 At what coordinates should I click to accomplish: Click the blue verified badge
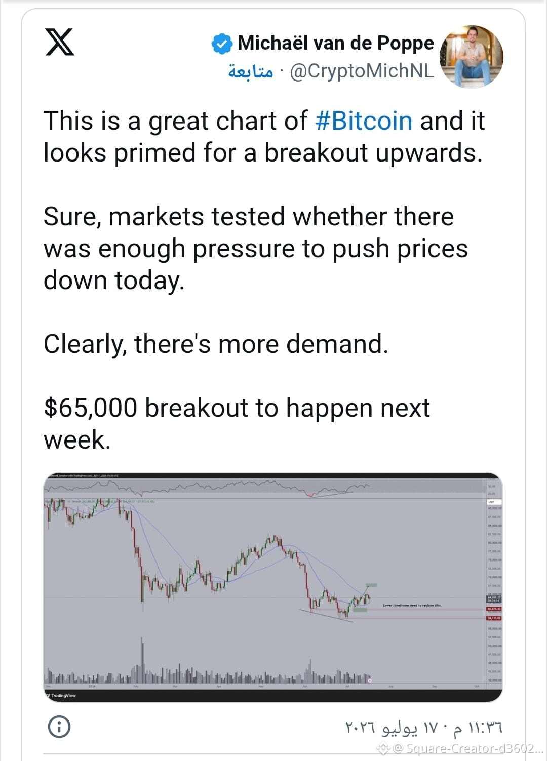click(221, 44)
